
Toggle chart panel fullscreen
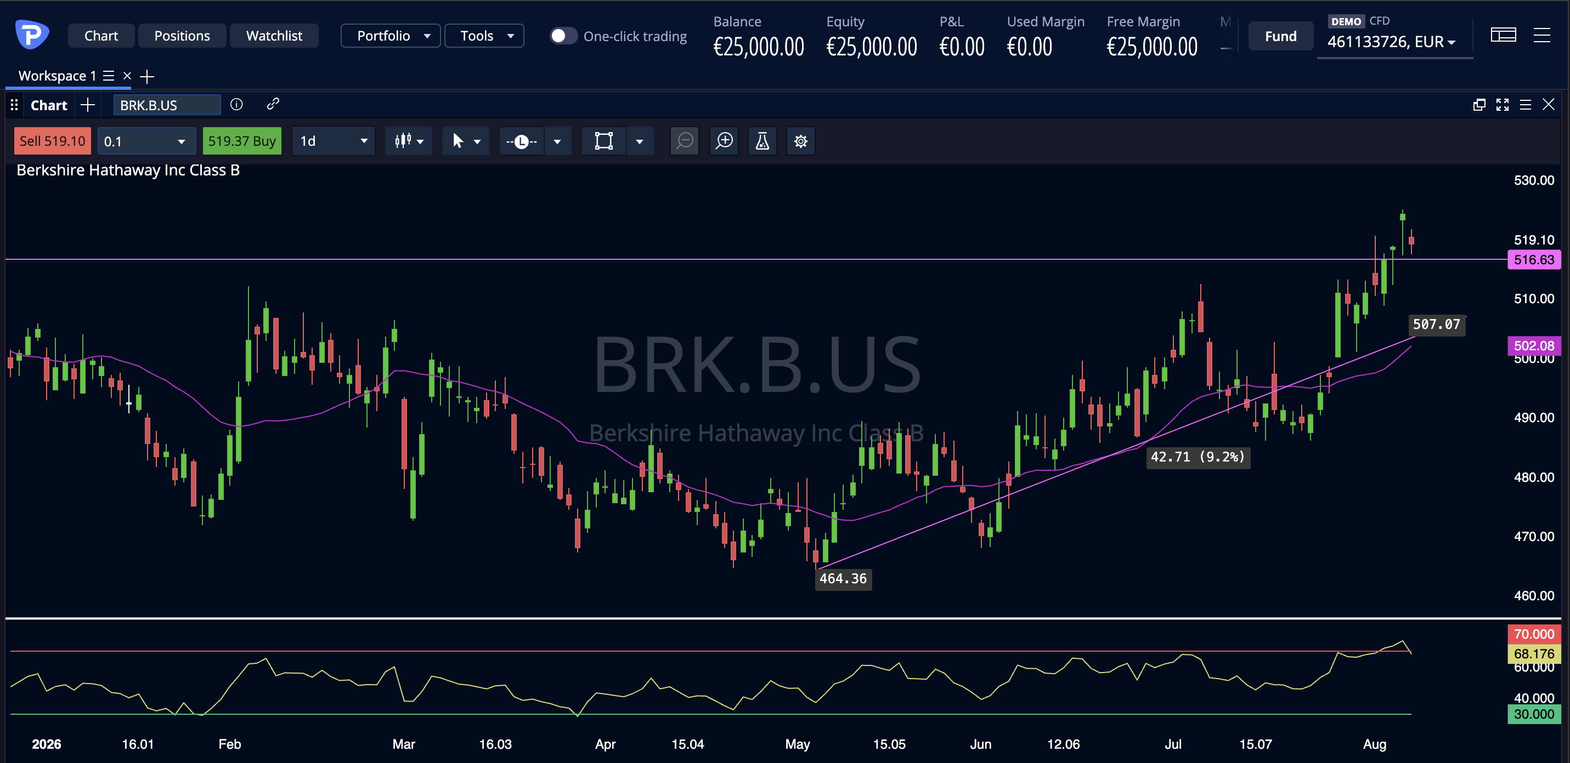[1503, 104]
